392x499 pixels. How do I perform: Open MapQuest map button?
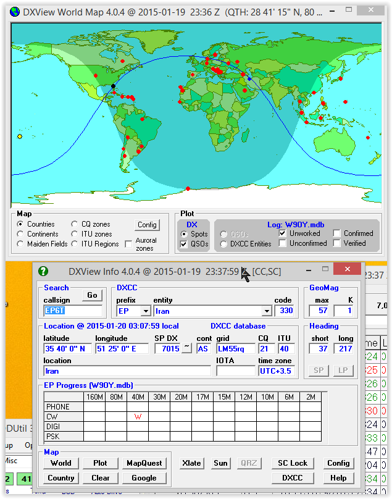click(144, 463)
